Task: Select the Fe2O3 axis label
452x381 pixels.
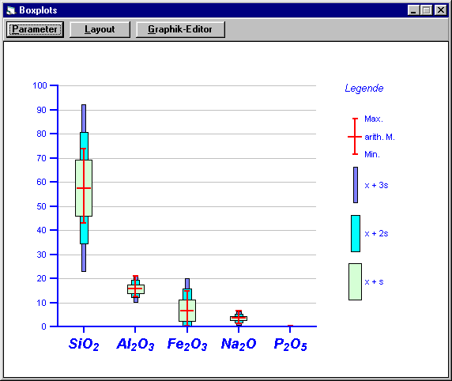Action: (187, 344)
